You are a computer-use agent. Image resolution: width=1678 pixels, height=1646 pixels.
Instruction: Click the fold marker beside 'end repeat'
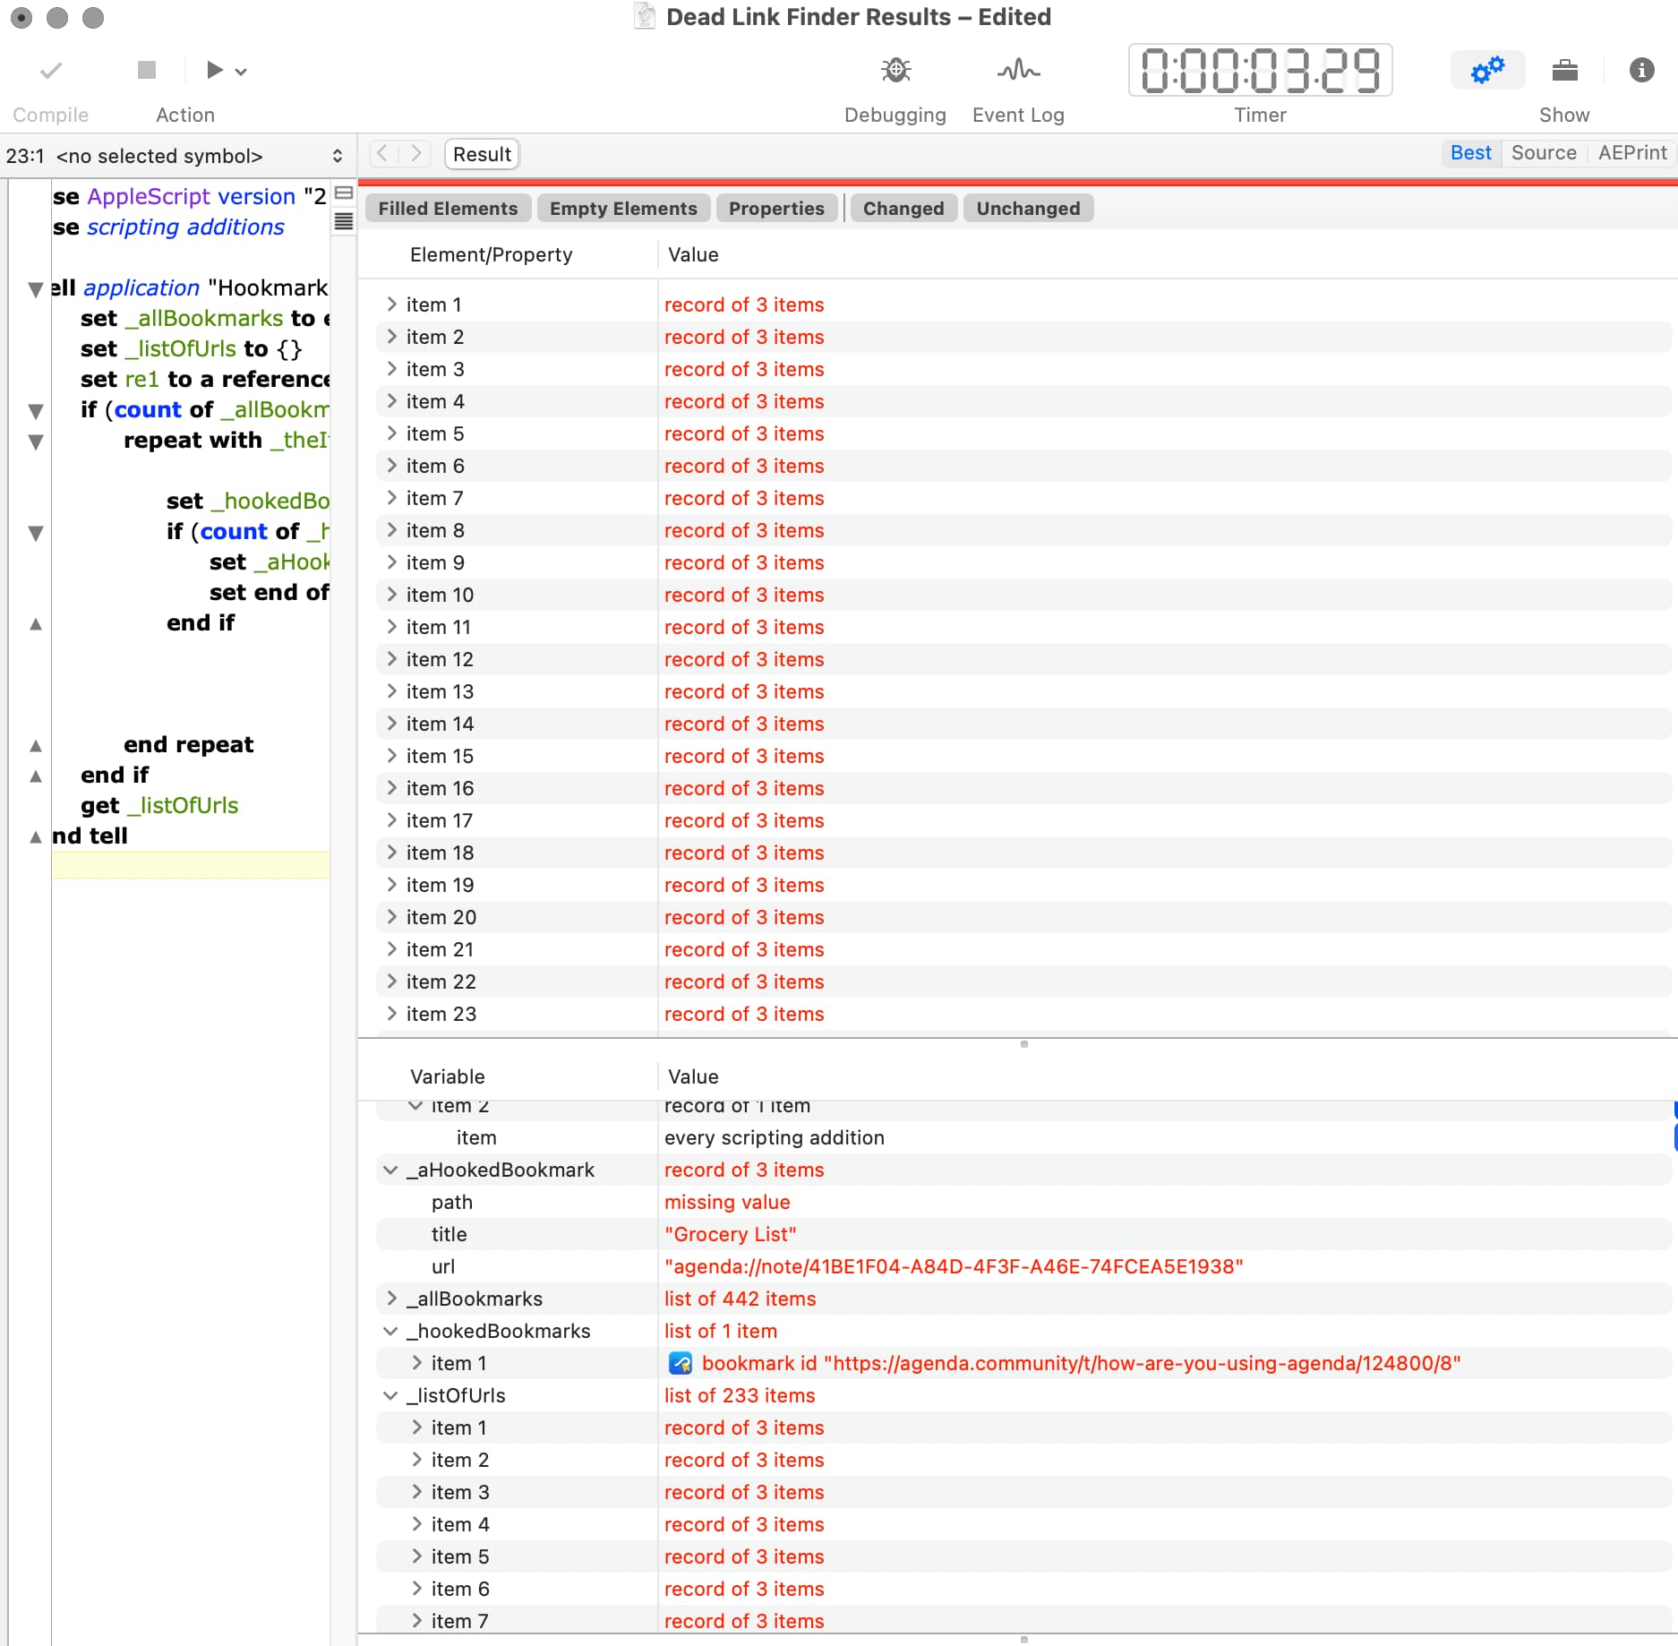(36, 746)
